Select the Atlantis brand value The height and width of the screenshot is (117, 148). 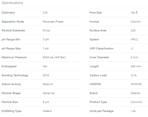(x=135, y=93)
